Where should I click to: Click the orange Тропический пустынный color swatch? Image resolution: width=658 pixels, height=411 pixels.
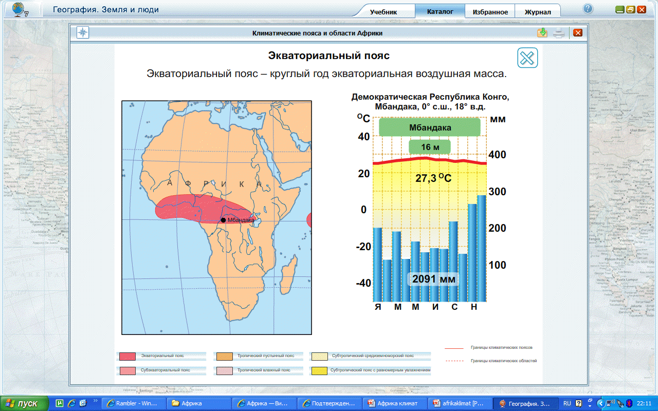point(225,356)
